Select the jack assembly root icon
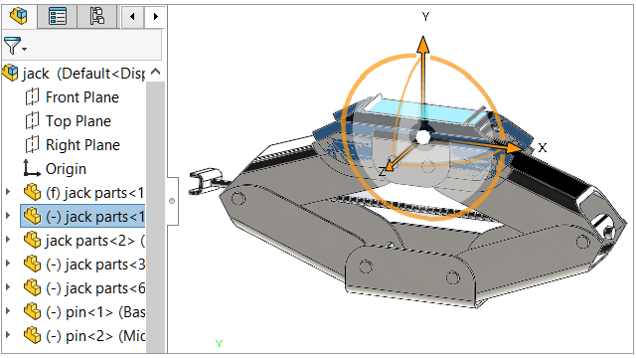The width and height of the screenshot is (636, 358). pyautogui.click(x=10, y=73)
